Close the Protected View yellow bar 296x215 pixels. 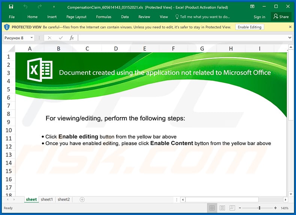[290, 27]
